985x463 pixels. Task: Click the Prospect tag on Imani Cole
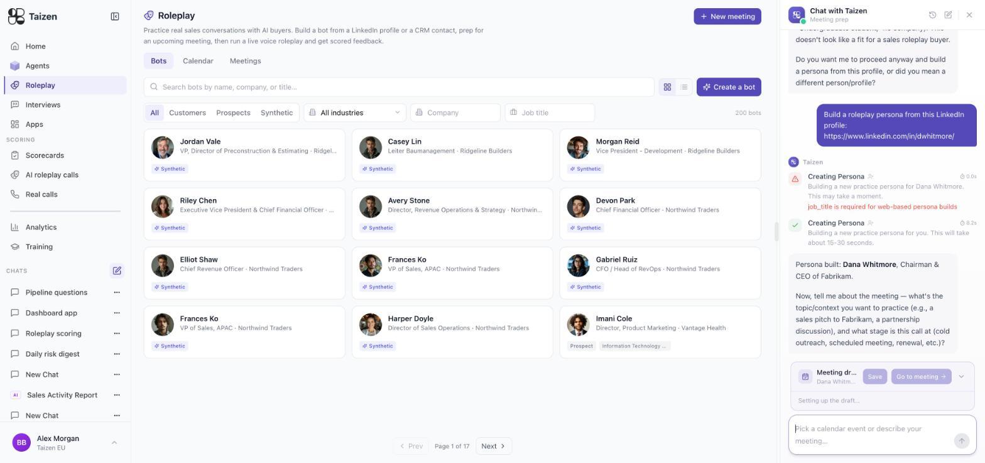pos(581,346)
